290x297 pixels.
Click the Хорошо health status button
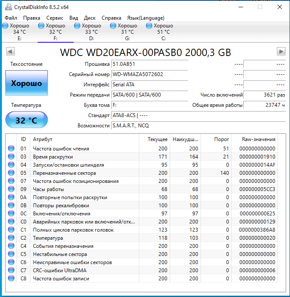(27, 83)
